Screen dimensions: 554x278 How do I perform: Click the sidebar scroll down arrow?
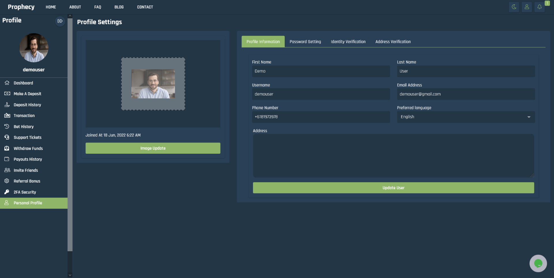pos(70,275)
